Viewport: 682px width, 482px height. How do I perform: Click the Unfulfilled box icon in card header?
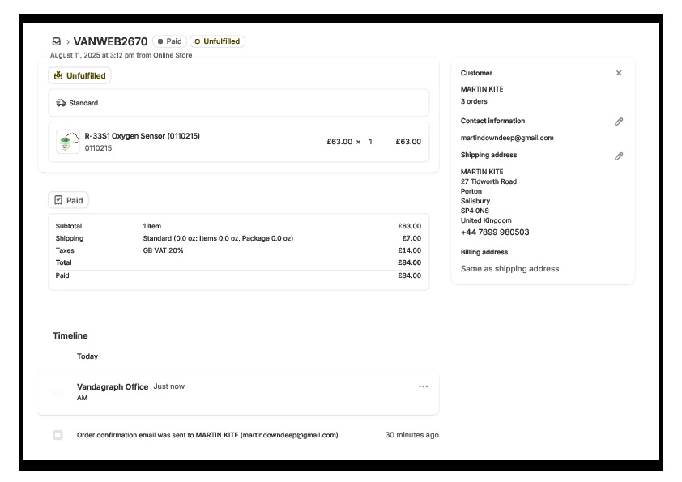pyautogui.click(x=58, y=75)
